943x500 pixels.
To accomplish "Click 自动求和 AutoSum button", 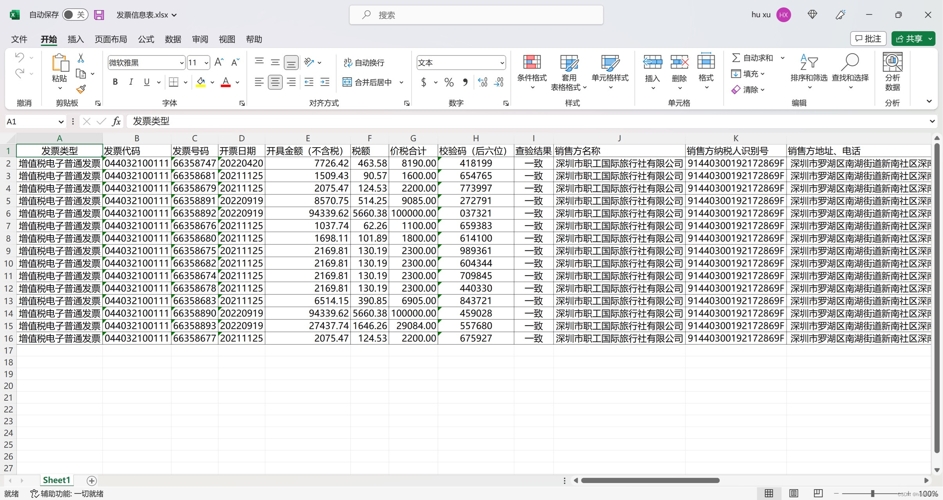I will pos(753,58).
